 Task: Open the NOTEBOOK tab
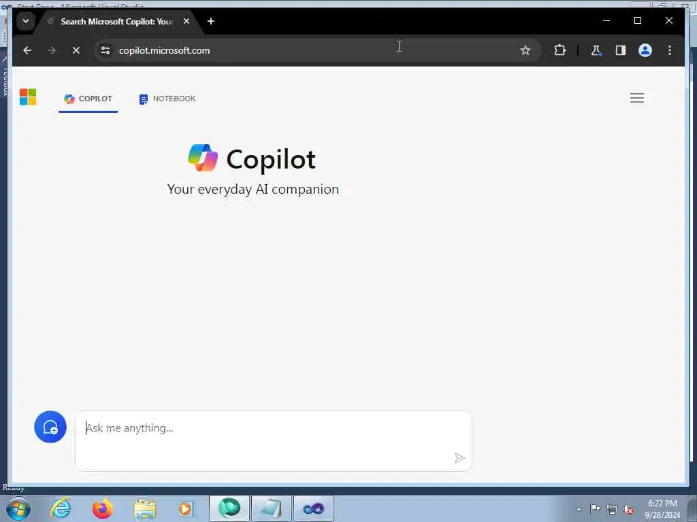click(x=167, y=99)
